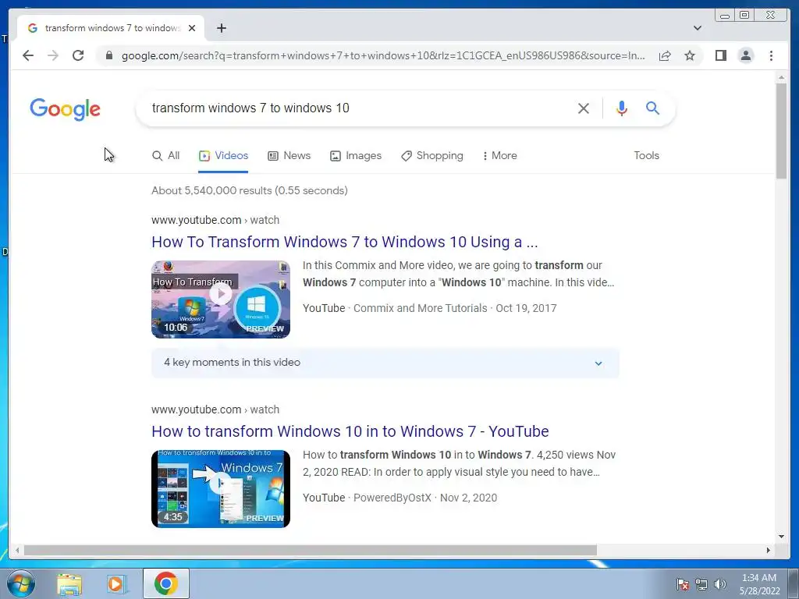Viewport: 799px width, 599px height.
Task: Open the side panel icon
Action: tap(720, 55)
